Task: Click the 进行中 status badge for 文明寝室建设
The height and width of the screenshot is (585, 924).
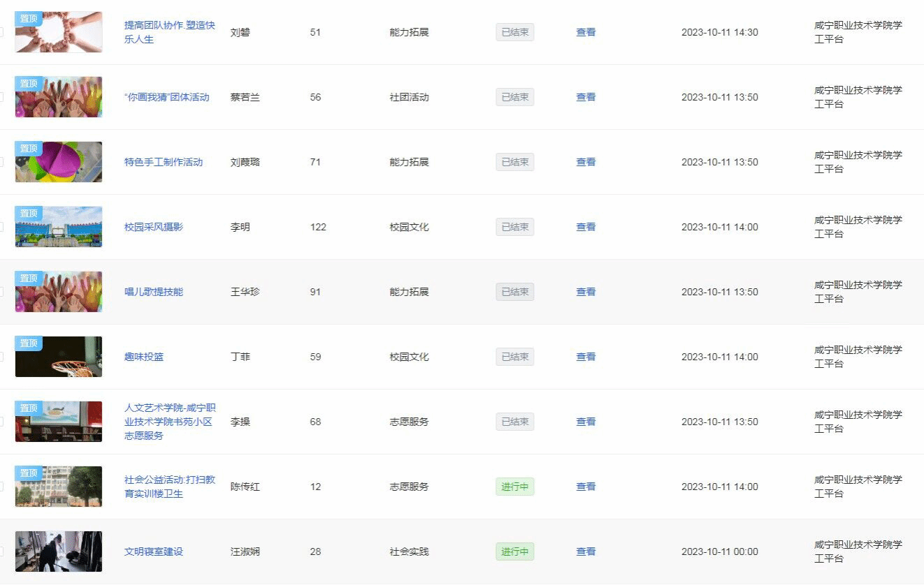Action: tap(514, 551)
